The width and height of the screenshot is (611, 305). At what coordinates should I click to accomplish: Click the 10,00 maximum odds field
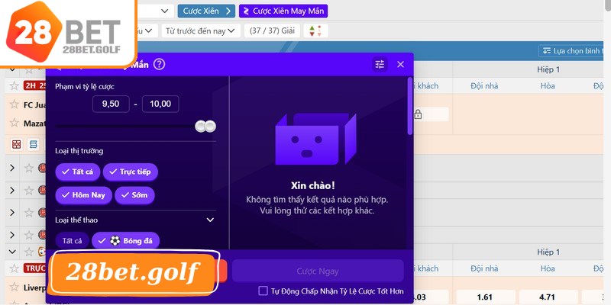(x=160, y=104)
